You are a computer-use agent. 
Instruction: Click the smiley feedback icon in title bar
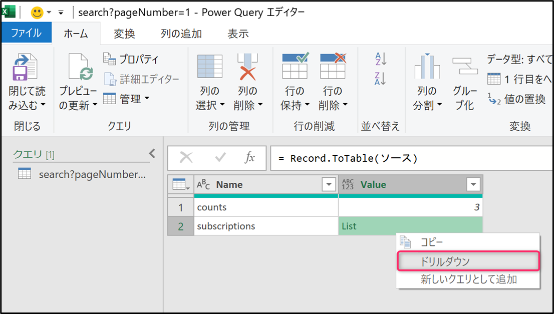point(37,13)
